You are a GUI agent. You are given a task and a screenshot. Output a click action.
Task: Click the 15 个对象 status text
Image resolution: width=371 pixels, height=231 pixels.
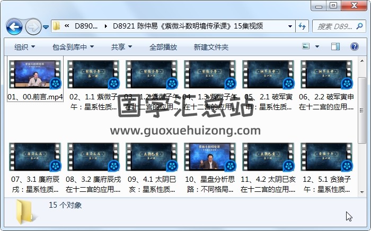click(65, 205)
